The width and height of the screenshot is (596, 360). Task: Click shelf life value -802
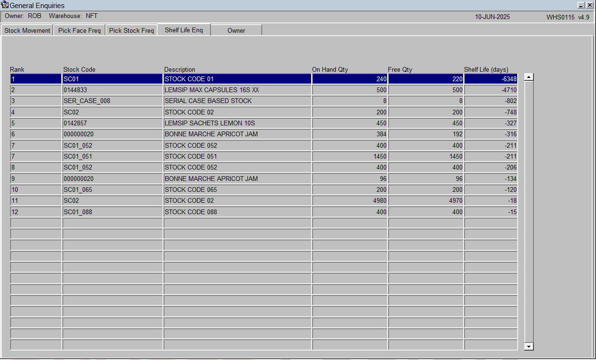(x=491, y=101)
